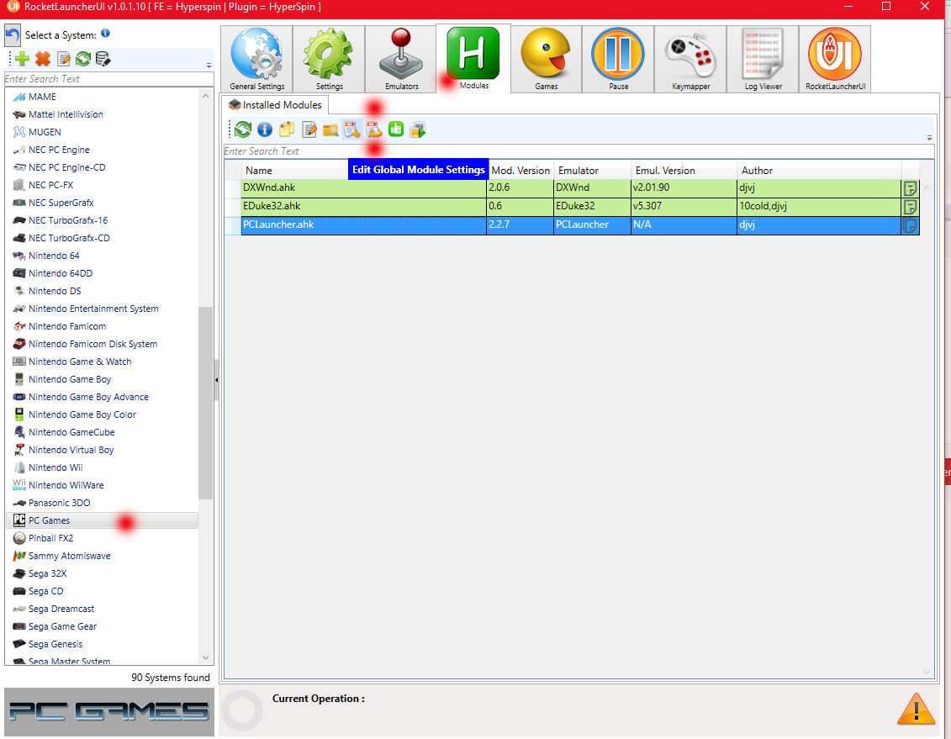Click the blue info icon in modules toolbar
Screen dimensions: 951x739
point(265,129)
